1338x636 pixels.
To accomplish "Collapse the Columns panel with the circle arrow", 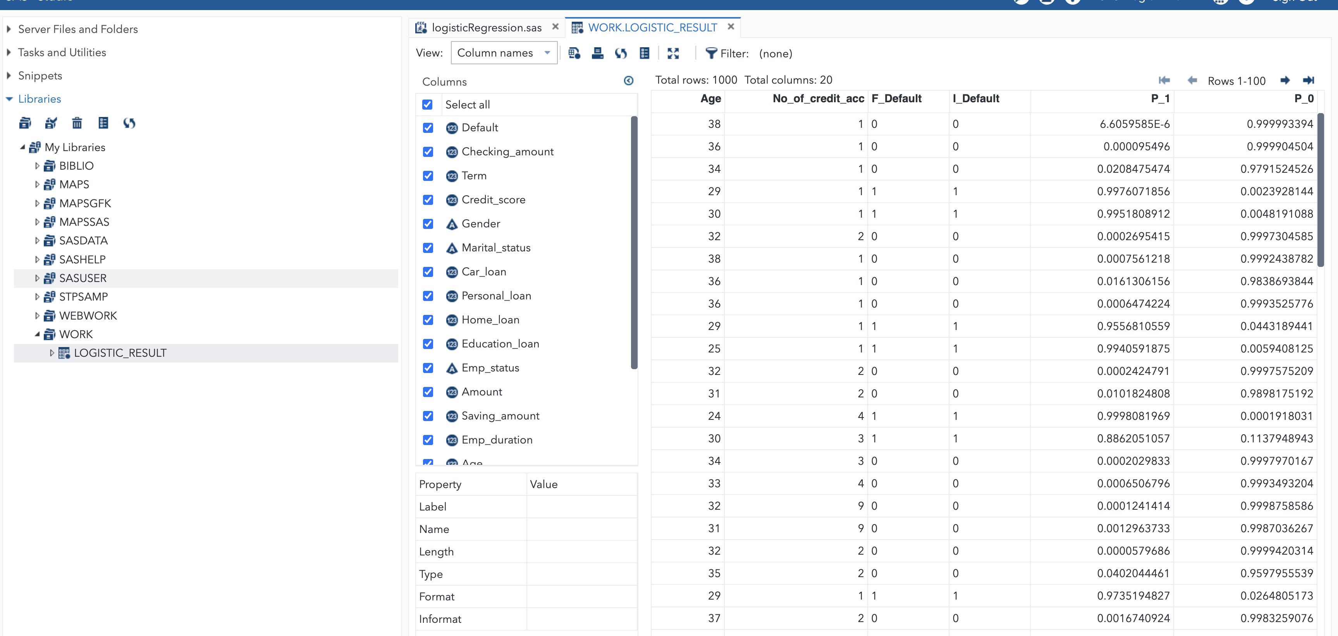I will pyautogui.click(x=628, y=81).
